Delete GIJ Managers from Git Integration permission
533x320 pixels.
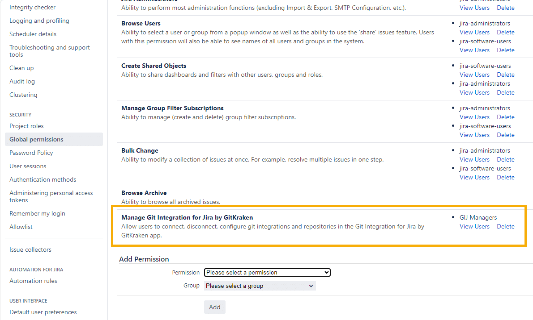[x=505, y=226]
